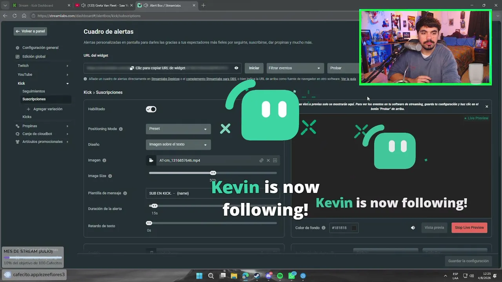Open a new browser tab
502x282 pixels.
click(x=203, y=5)
